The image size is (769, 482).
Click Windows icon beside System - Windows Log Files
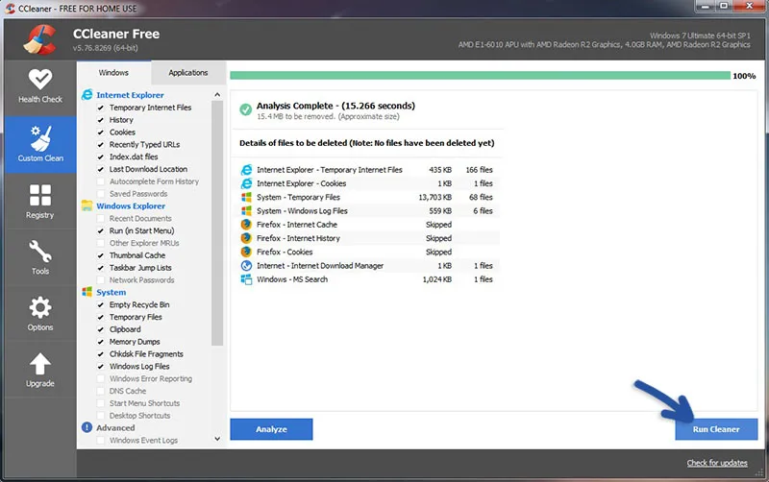coord(246,210)
